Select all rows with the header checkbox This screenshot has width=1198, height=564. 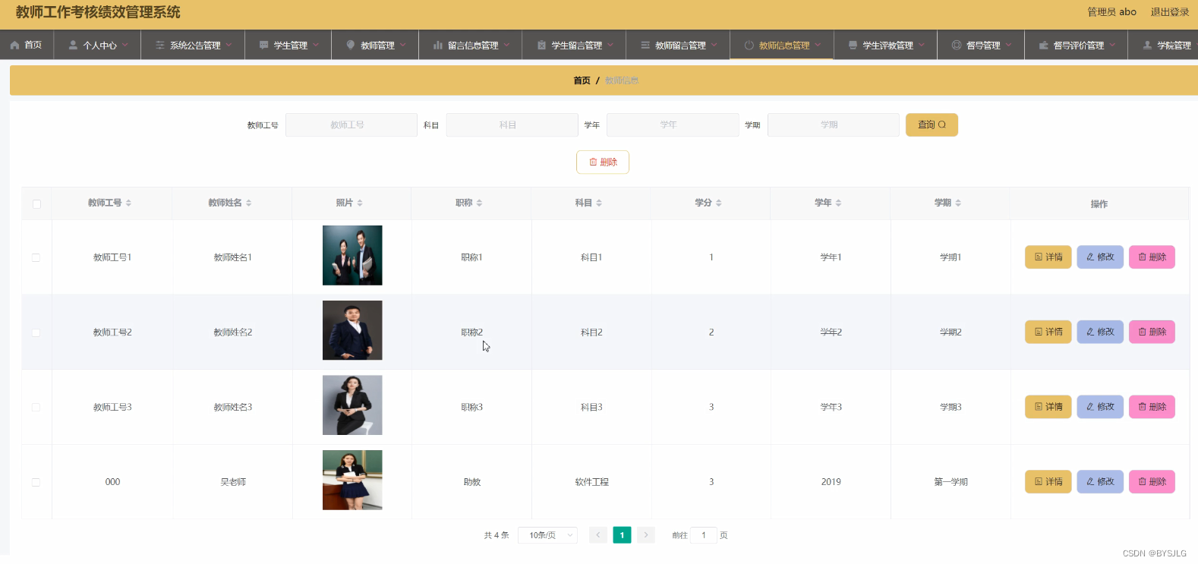click(x=36, y=203)
